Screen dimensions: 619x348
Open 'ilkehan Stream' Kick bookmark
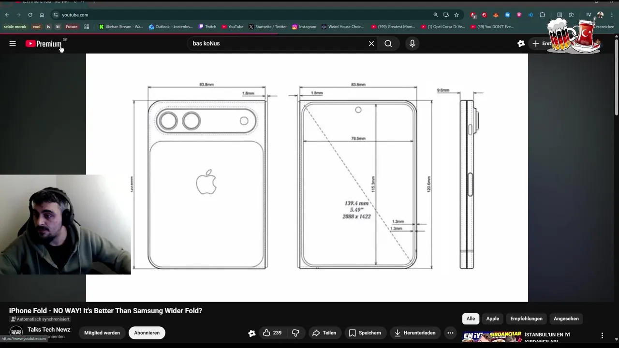tap(121, 27)
